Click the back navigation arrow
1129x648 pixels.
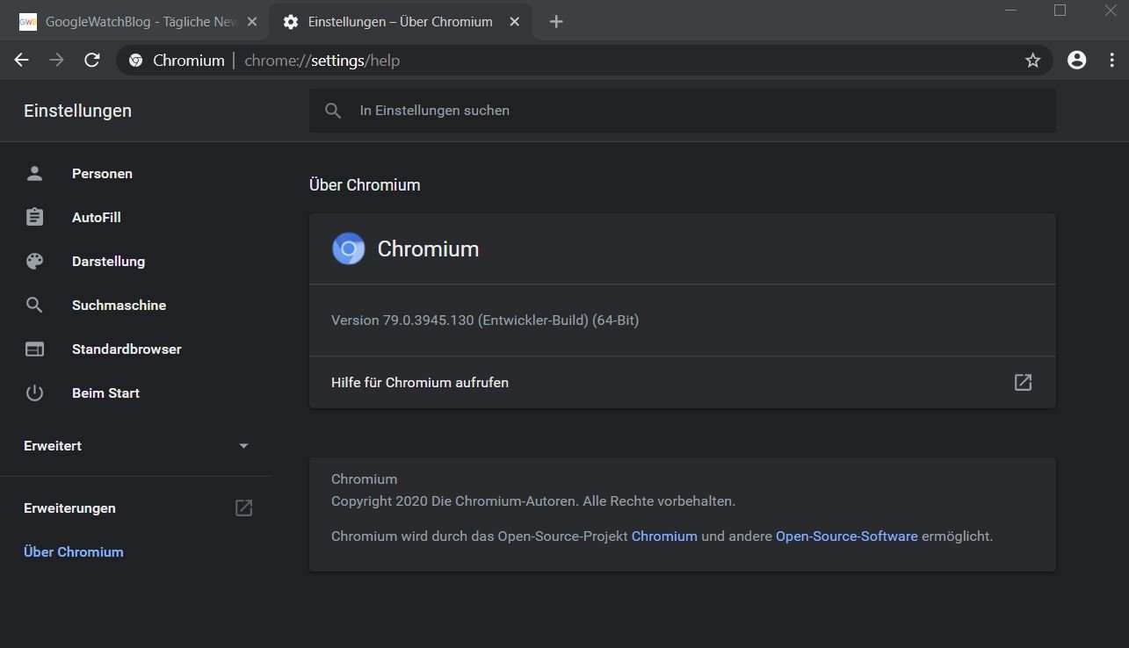point(22,61)
